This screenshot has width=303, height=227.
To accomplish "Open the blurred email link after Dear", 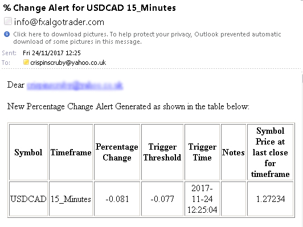I will [75, 85].
